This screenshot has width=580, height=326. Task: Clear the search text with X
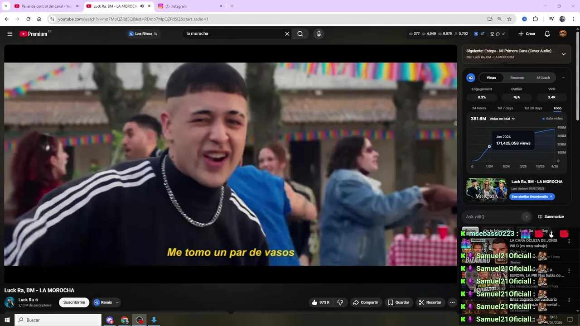click(287, 34)
